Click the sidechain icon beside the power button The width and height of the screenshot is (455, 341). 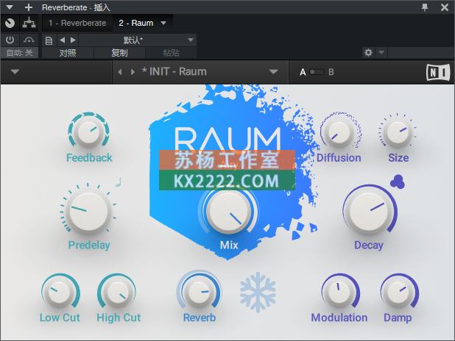pos(29,40)
